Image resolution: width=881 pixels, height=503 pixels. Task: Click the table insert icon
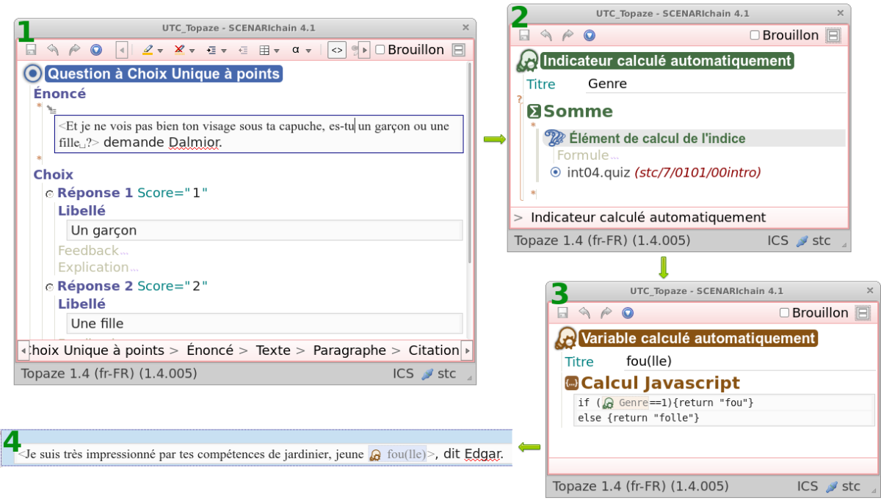tap(264, 50)
